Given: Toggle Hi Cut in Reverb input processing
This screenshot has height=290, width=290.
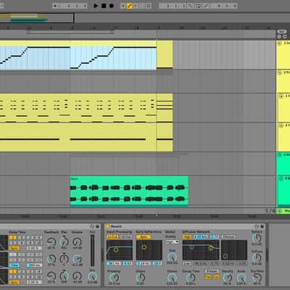Looking at the screenshot, I should (x=126, y=237).
